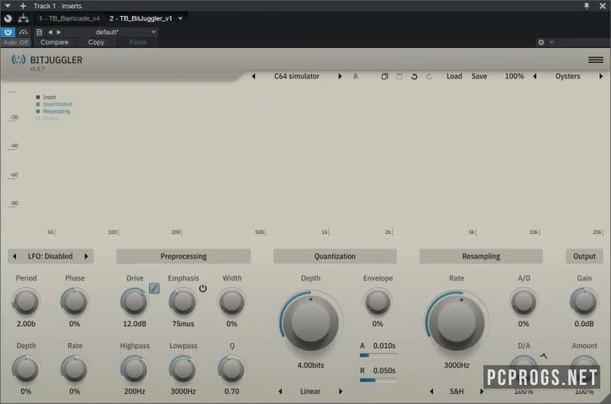The width and height of the screenshot is (611, 404).
Task: Click the LFO Phase knob
Action: 74,301
